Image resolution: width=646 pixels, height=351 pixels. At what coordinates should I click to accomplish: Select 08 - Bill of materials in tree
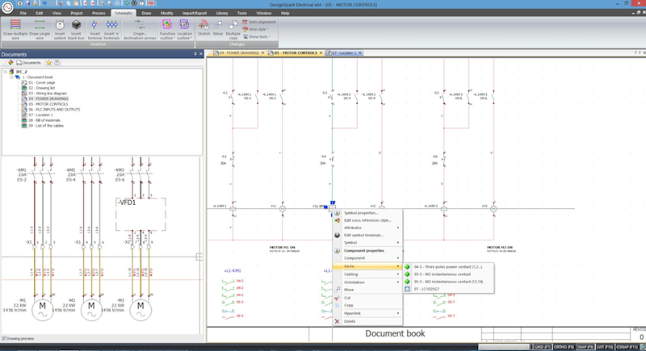click(x=44, y=120)
